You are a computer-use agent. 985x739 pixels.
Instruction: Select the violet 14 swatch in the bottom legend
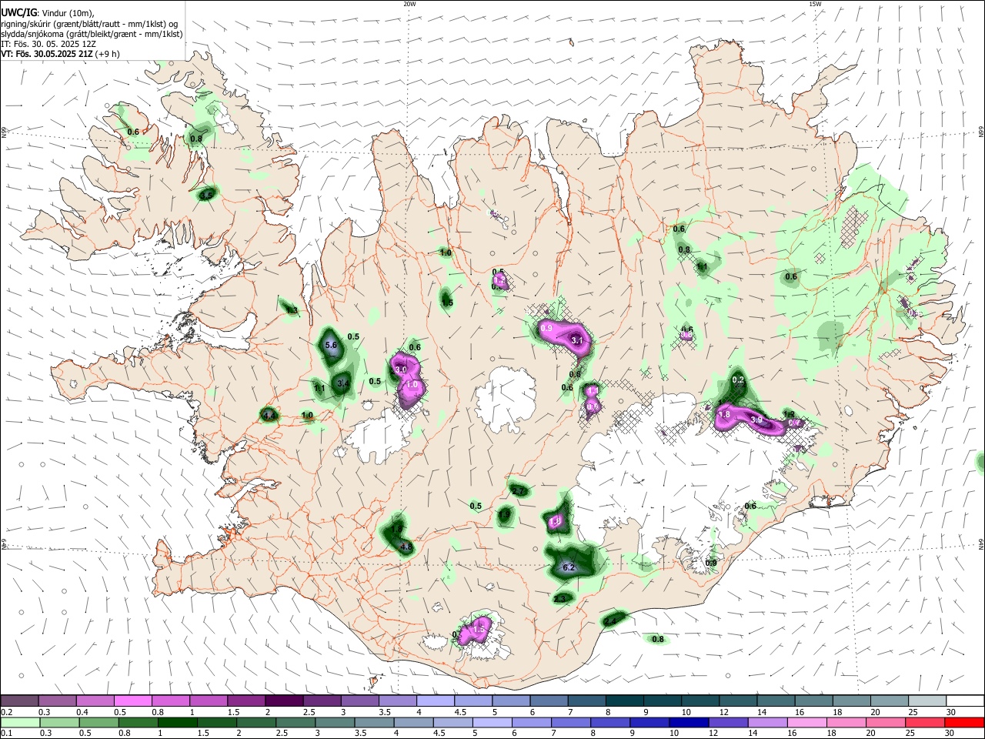click(767, 722)
